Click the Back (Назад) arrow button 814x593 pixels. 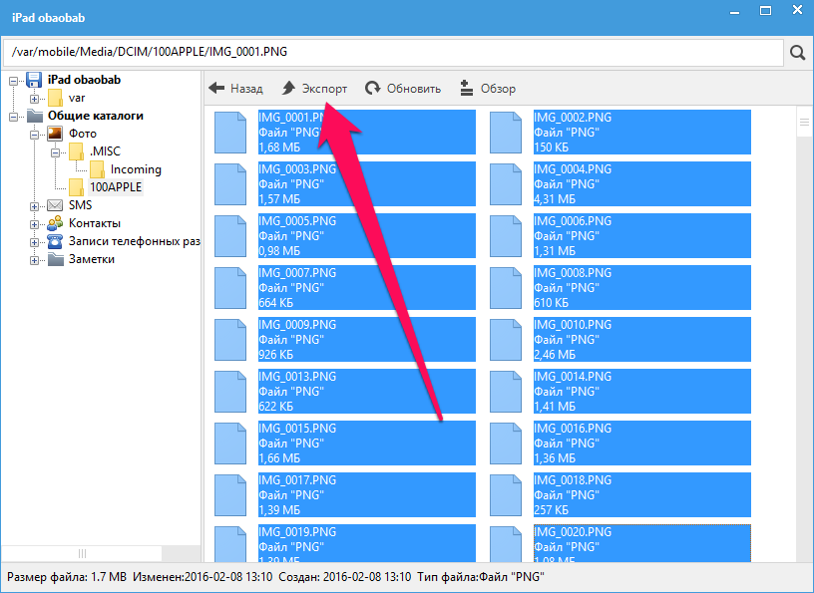point(235,89)
